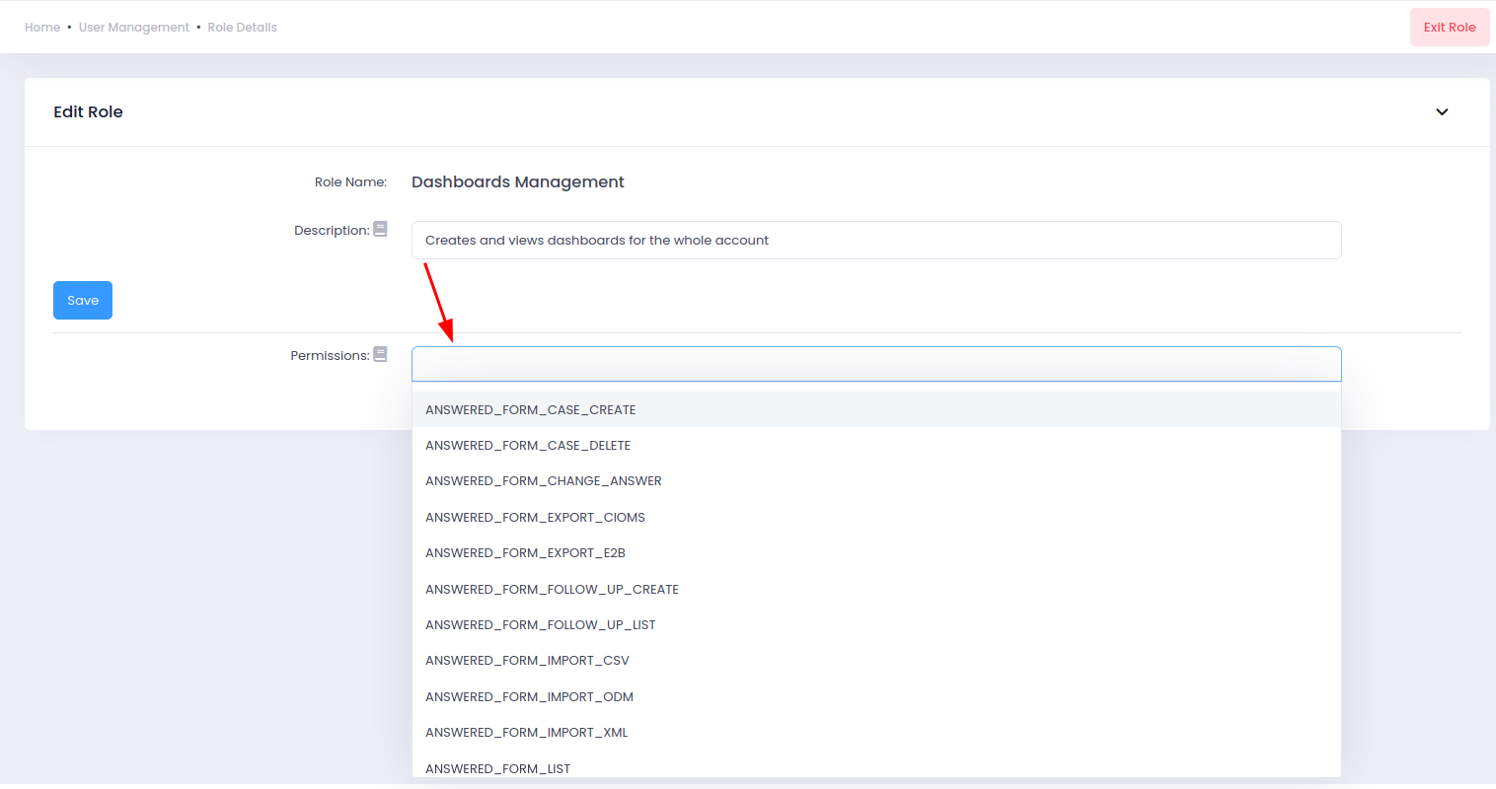Viewport: 1496px width, 789px height.
Task: Select ANSWERED_FORM_CASE_CREATE permission
Action: coord(876,409)
